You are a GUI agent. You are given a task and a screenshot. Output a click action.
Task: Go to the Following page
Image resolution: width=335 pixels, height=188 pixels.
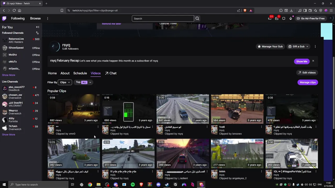coord(18,19)
